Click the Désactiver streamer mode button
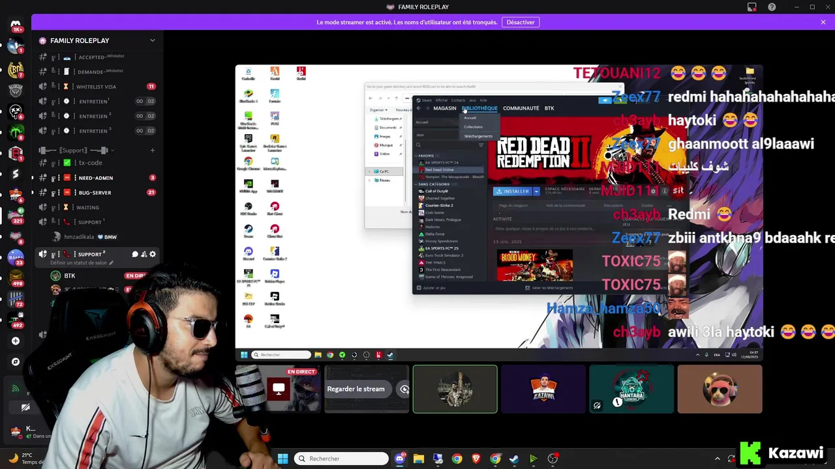Viewport: 835px width, 469px height. point(521,22)
